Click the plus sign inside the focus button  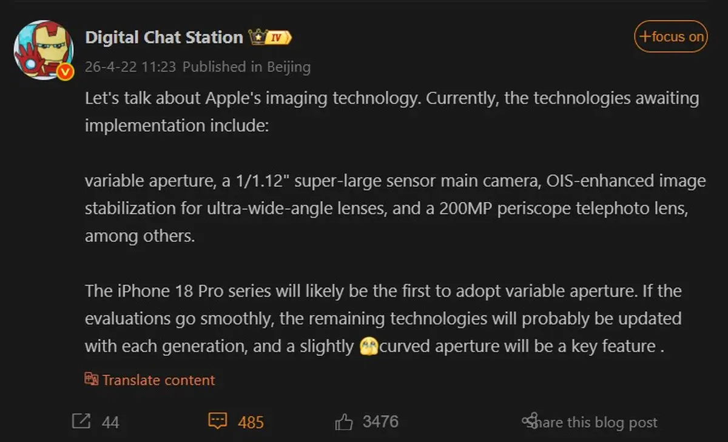(645, 36)
